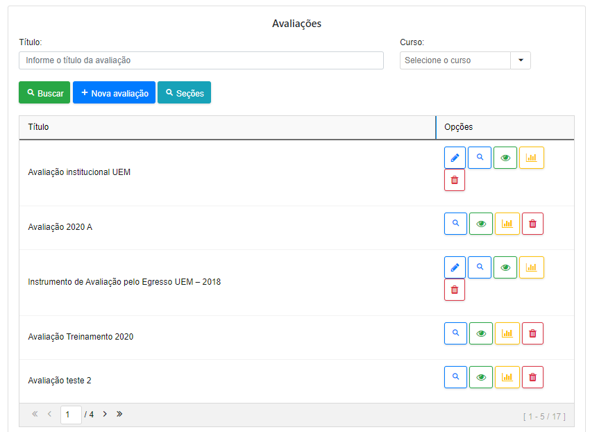Viewport: 590px width, 432px height.
Task: Delete Avaliação institucional UEM with trash icon
Action: [x=455, y=180]
